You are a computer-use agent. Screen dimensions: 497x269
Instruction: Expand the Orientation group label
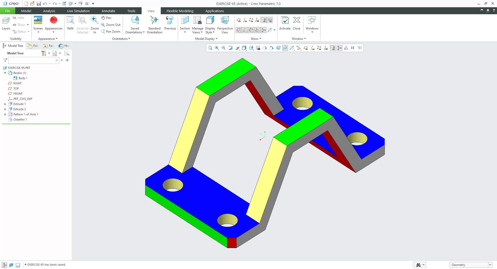[121, 39]
